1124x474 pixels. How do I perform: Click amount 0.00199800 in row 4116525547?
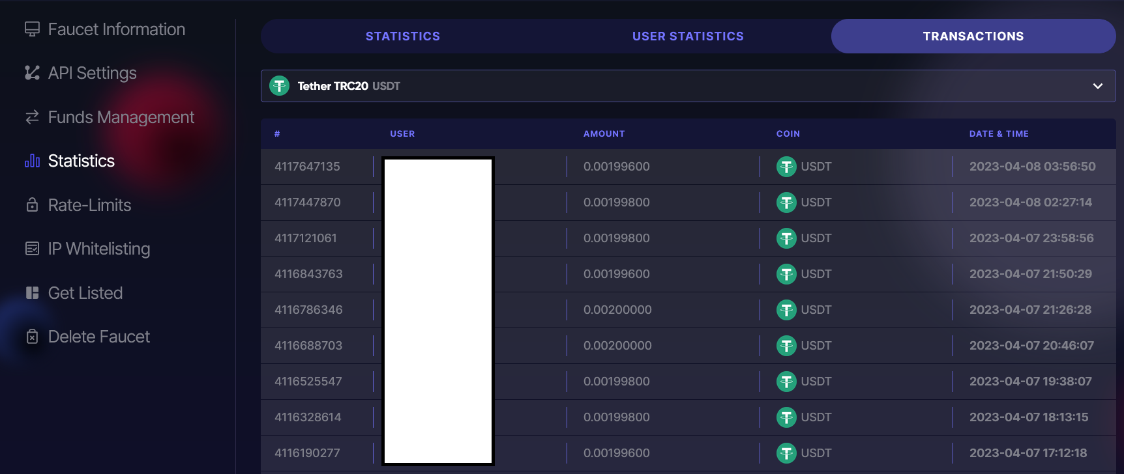tap(617, 382)
